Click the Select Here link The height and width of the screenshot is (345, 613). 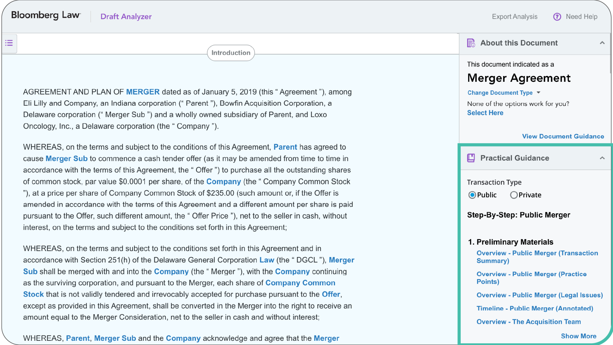pos(485,113)
